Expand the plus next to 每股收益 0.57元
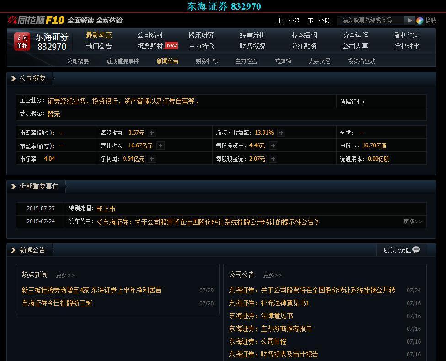 pyautogui.click(x=152, y=133)
